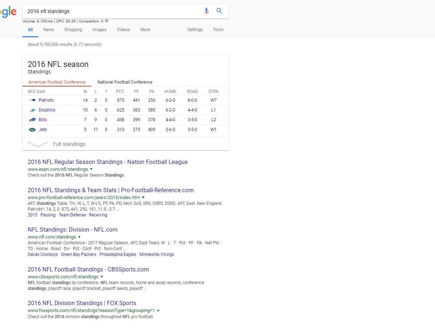Select the American Football Conference tab
This screenshot has height=329, width=435.
(57, 82)
